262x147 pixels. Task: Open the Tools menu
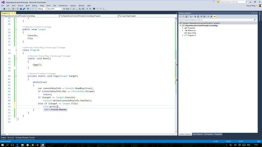click(x=48, y=6)
